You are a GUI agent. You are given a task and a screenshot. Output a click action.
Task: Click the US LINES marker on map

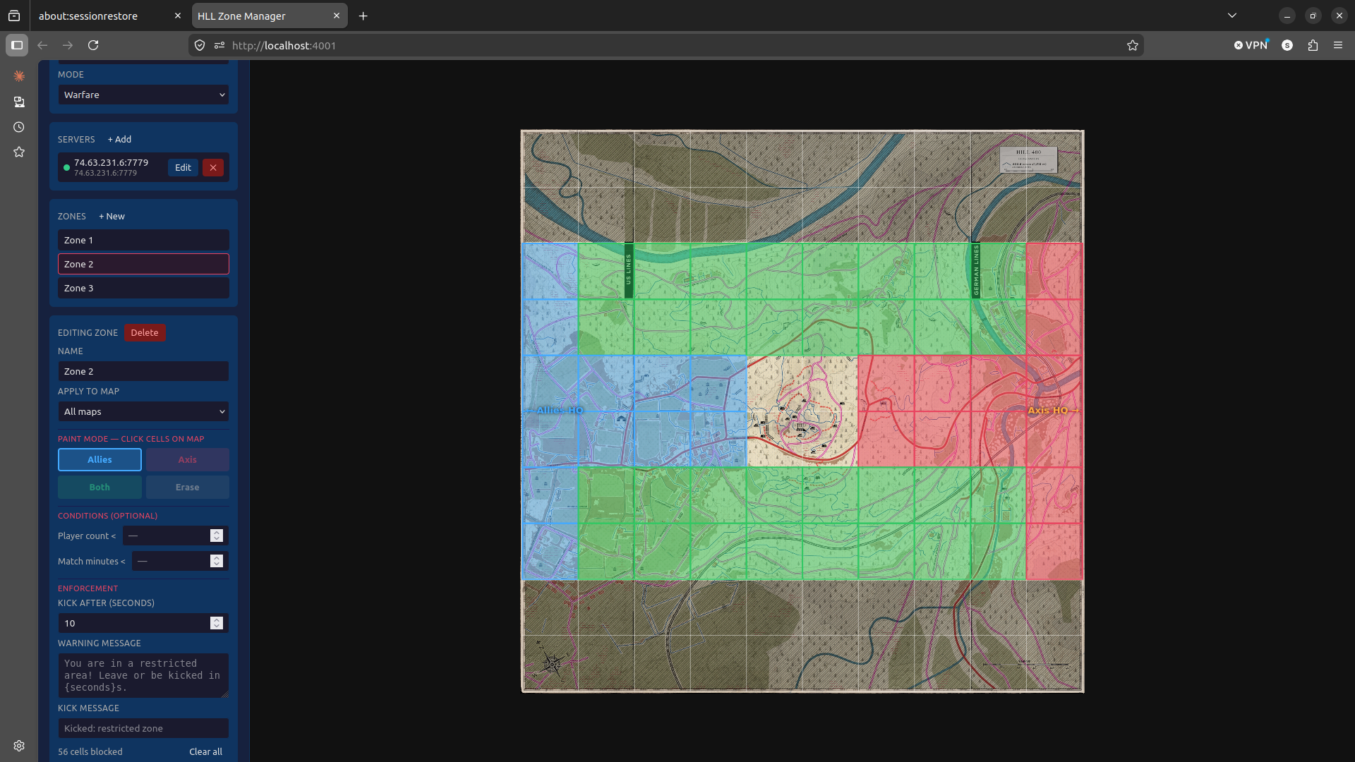pos(628,270)
